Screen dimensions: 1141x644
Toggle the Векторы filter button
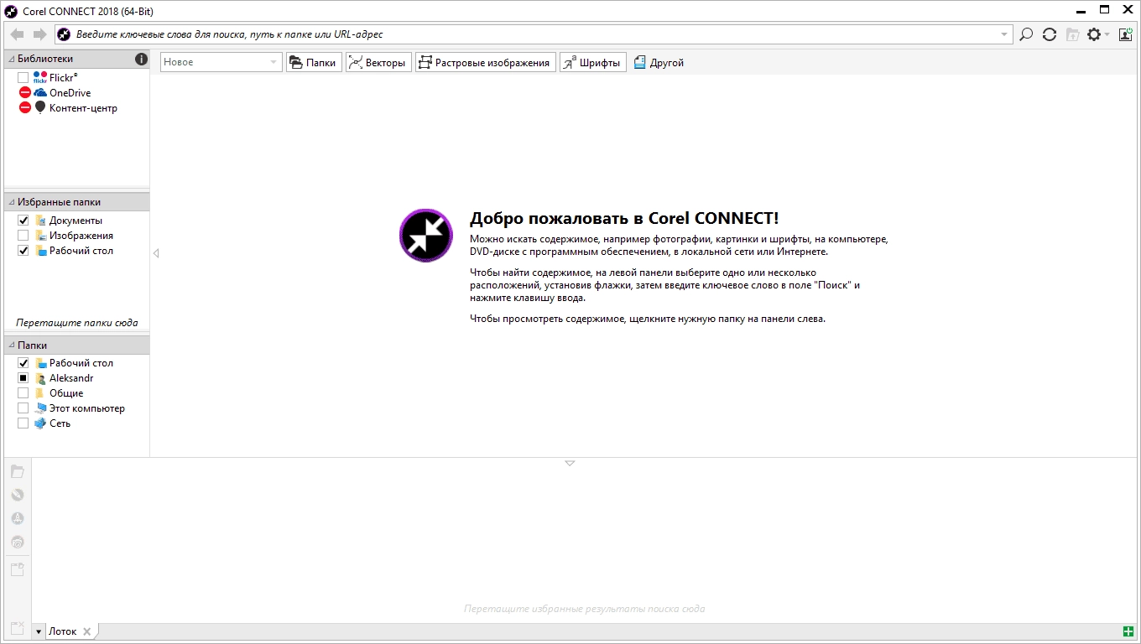[378, 62]
